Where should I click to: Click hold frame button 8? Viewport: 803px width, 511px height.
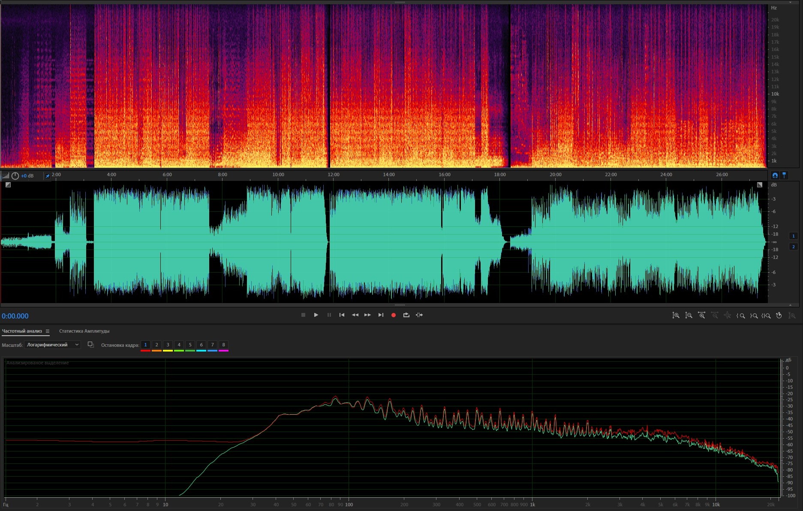tap(223, 345)
